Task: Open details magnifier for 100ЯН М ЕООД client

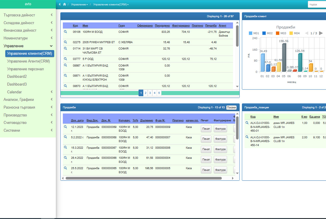Action: pyautogui.click(x=65, y=32)
